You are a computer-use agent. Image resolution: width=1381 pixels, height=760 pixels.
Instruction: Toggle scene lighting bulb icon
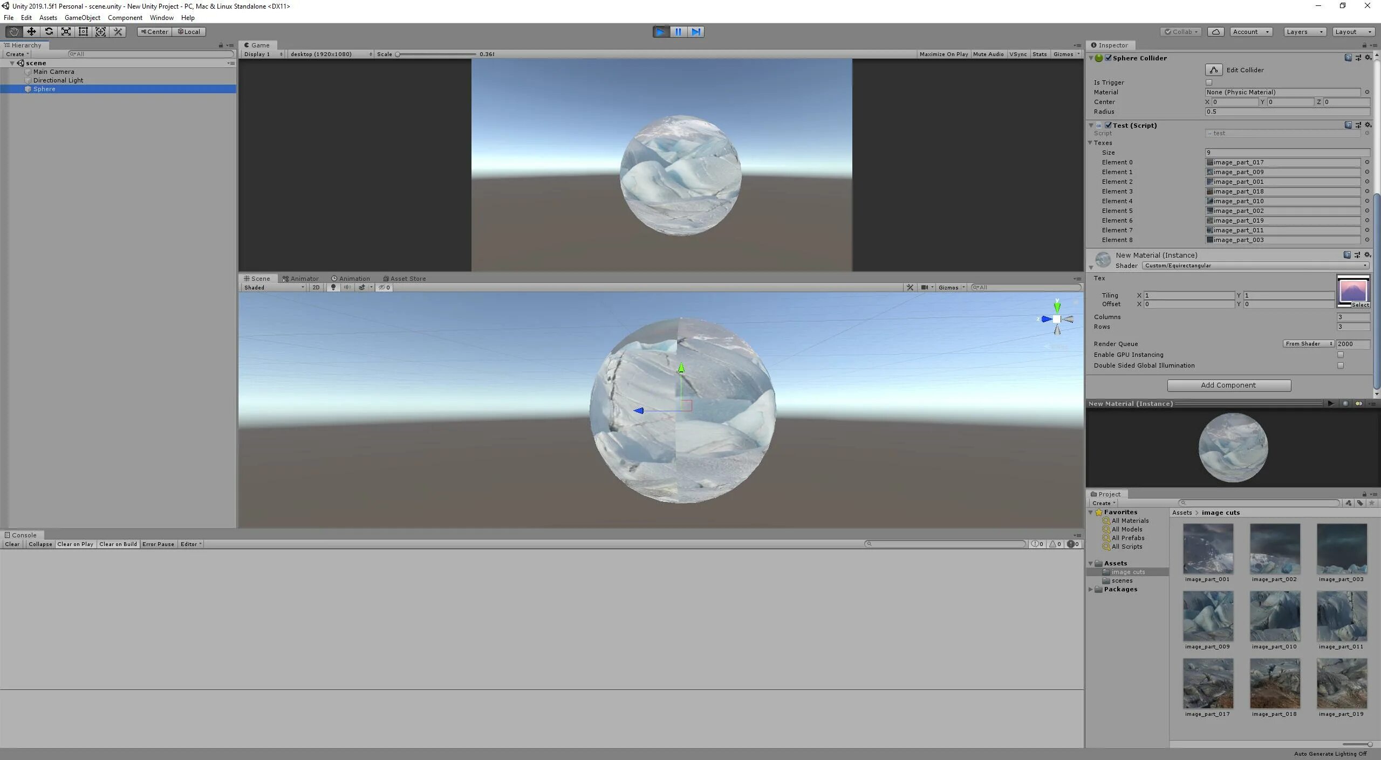coord(333,287)
